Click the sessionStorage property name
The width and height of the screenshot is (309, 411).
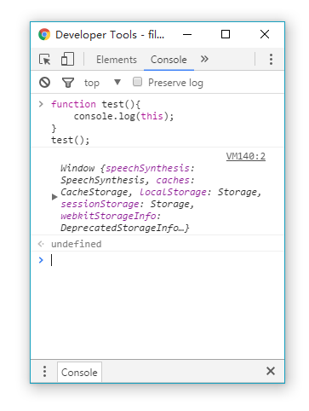tap(100, 204)
